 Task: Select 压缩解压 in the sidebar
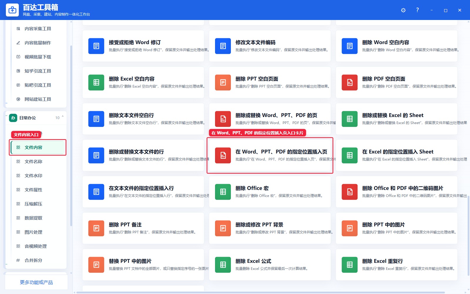coord(38,204)
